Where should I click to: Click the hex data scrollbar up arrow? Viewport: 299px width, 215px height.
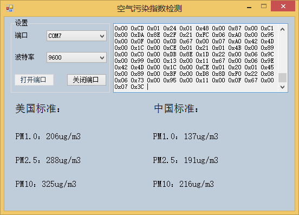[x=282, y=29]
